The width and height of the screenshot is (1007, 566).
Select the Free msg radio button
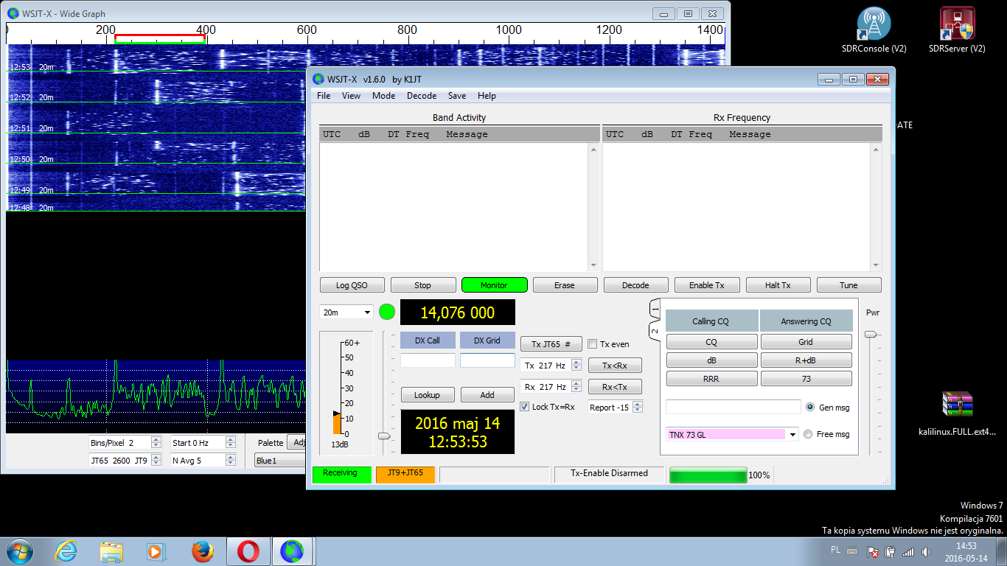(808, 434)
